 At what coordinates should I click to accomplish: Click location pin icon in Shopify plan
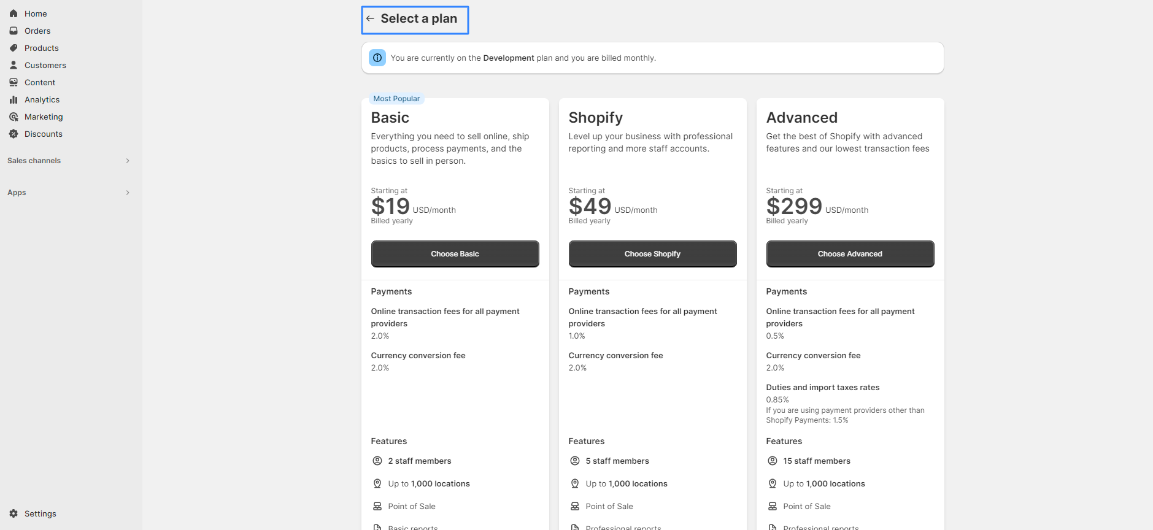(x=575, y=483)
